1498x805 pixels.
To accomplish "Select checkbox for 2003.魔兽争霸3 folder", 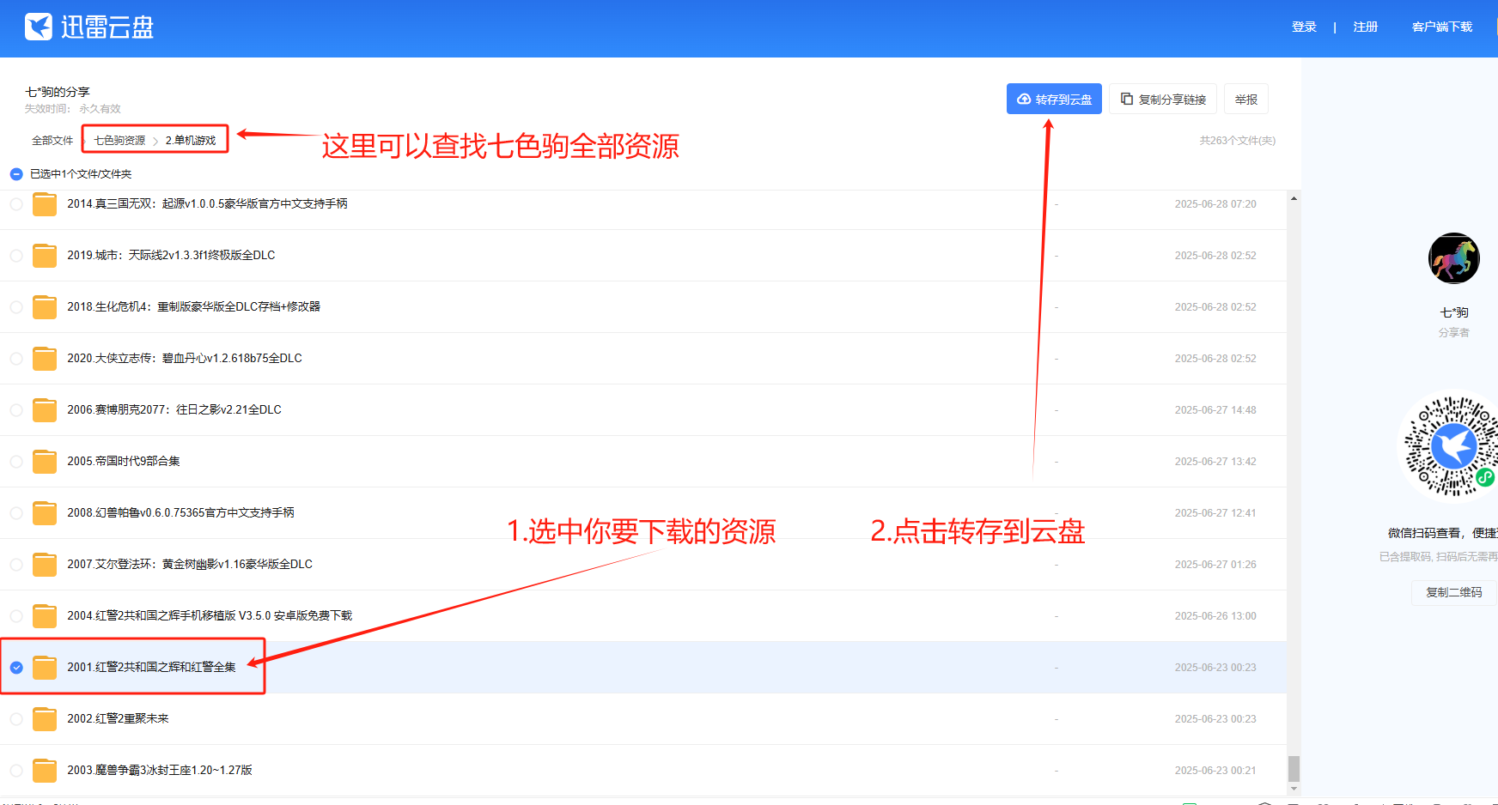I will tap(16, 771).
